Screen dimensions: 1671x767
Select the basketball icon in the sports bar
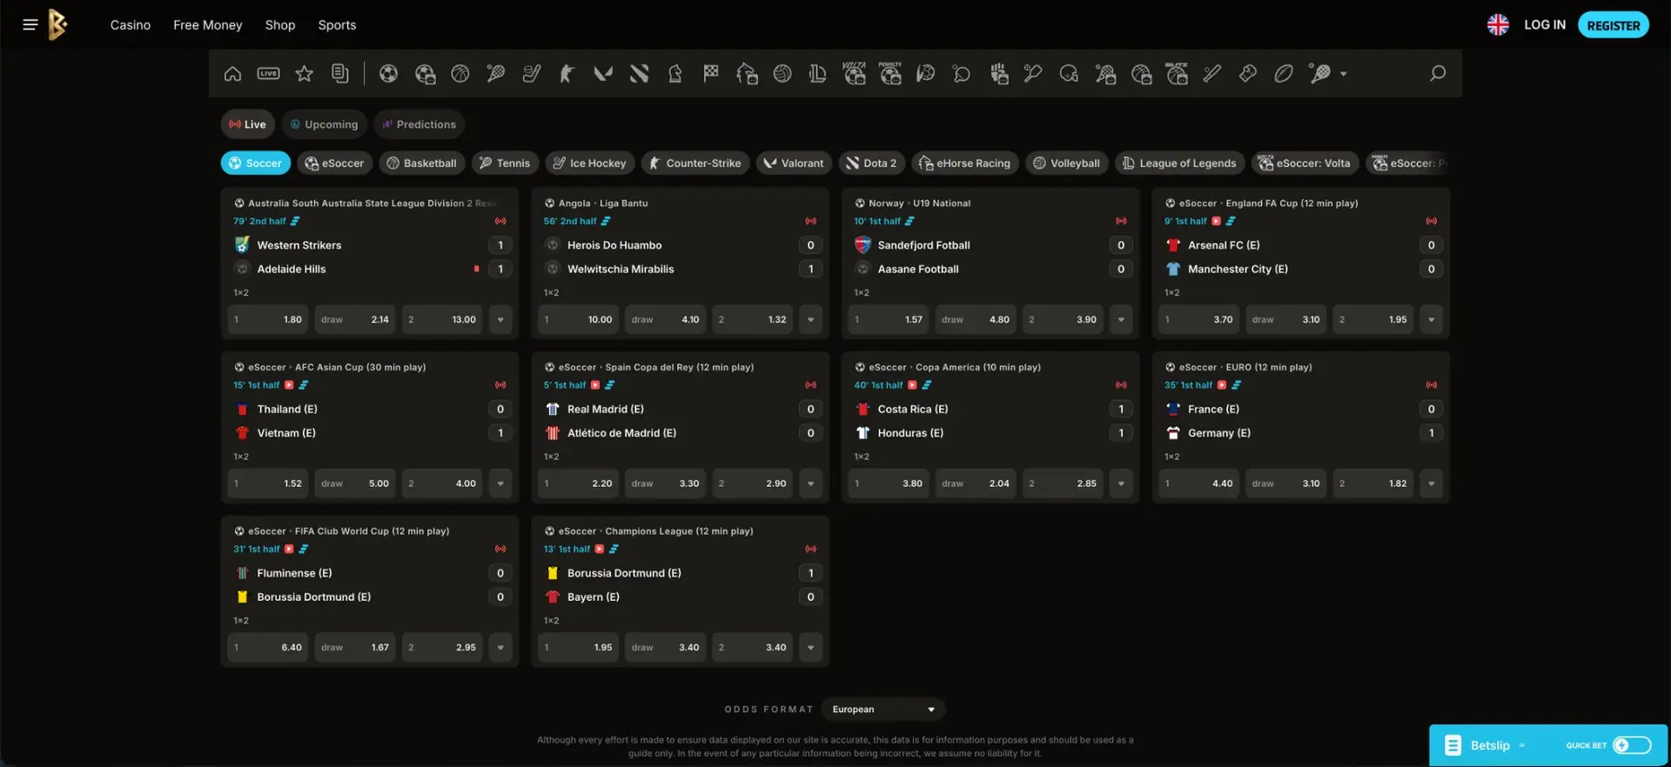tap(460, 74)
